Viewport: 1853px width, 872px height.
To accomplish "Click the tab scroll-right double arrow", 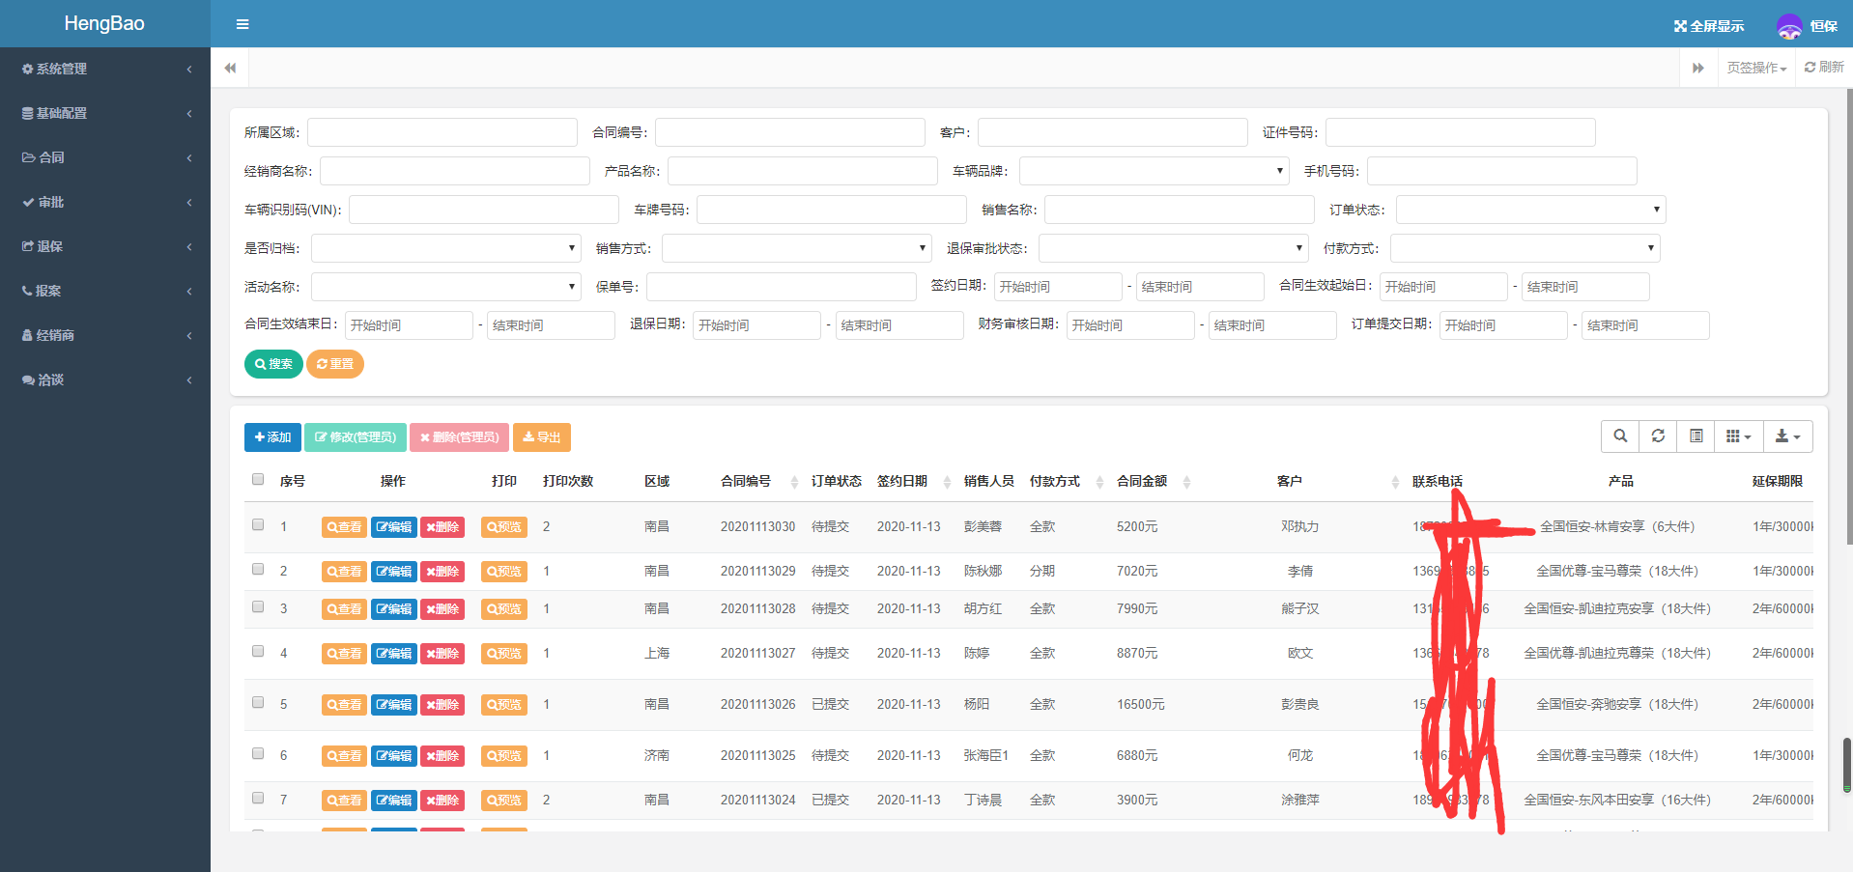I will [1698, 68].
